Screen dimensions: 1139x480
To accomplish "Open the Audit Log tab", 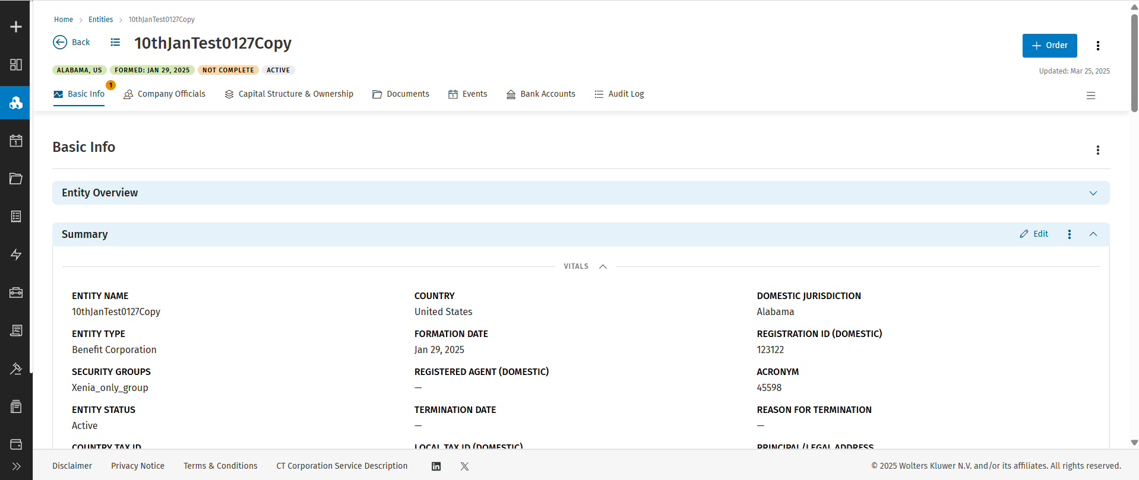I will tap(619, 94).
